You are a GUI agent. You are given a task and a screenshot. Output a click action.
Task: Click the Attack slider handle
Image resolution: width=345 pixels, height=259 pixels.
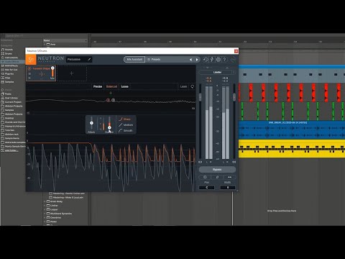pyautogui.click(x=91, y=123)
